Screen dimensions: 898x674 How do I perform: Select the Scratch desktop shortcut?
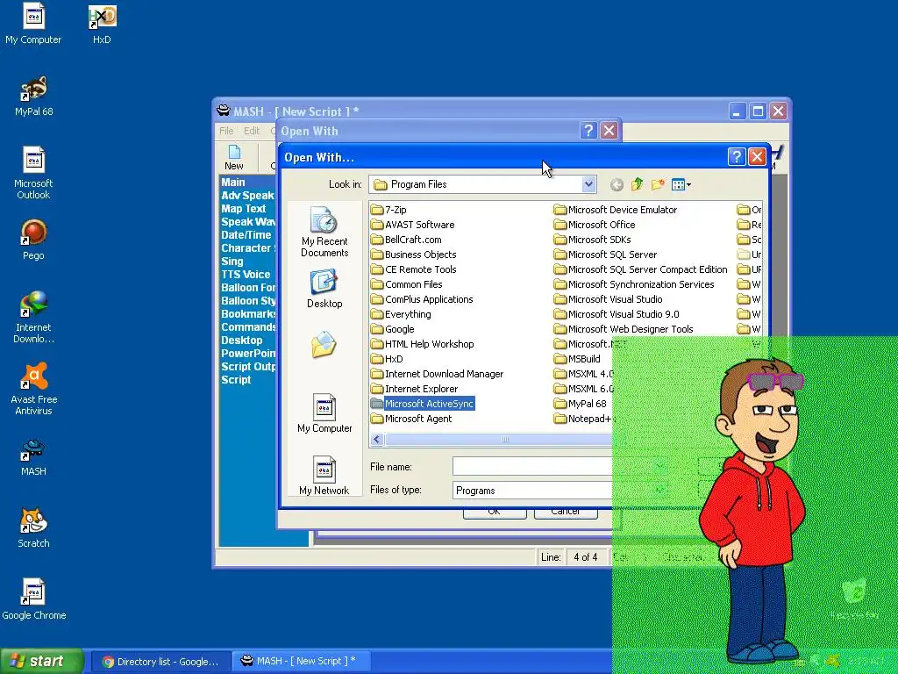tap(33, 527)
